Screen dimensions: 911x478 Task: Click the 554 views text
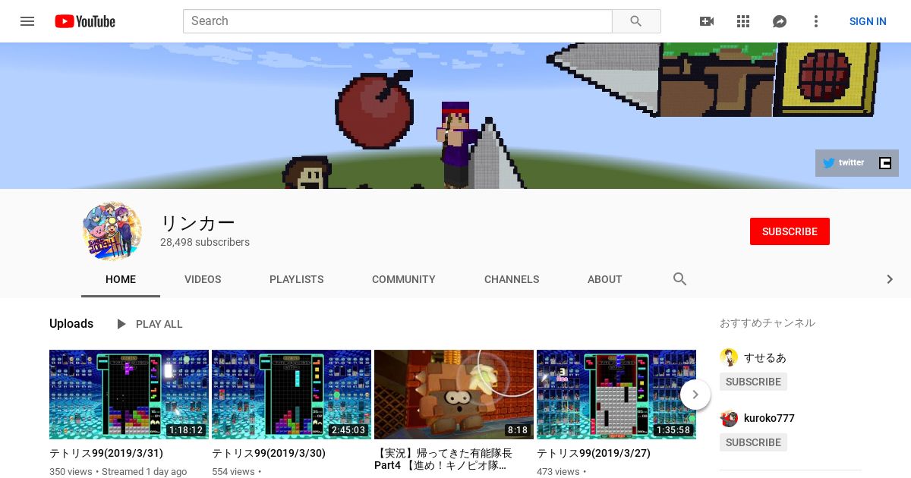233,471
